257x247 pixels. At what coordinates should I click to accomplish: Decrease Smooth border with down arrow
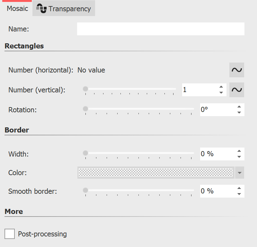tap(239, 194)
